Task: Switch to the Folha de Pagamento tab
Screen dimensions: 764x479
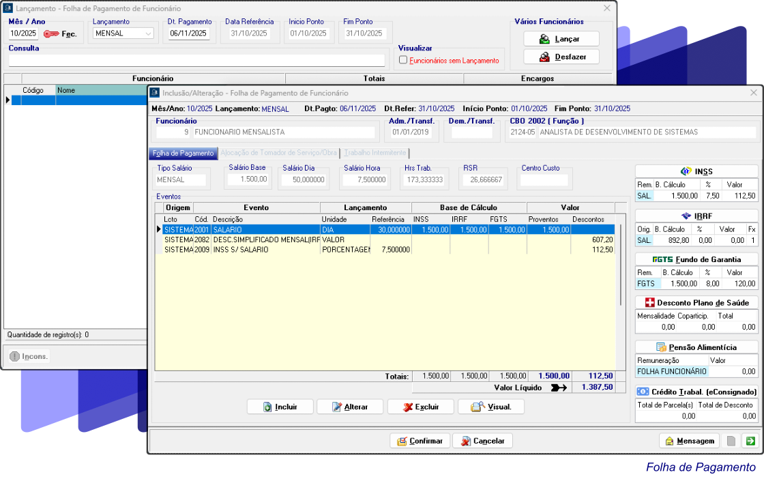Action: pos(183,153)
